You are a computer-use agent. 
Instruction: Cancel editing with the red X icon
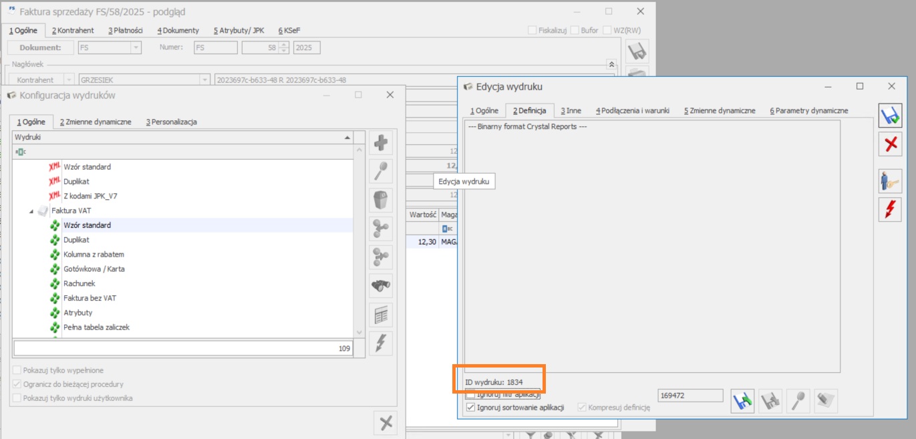click(890, 144)
